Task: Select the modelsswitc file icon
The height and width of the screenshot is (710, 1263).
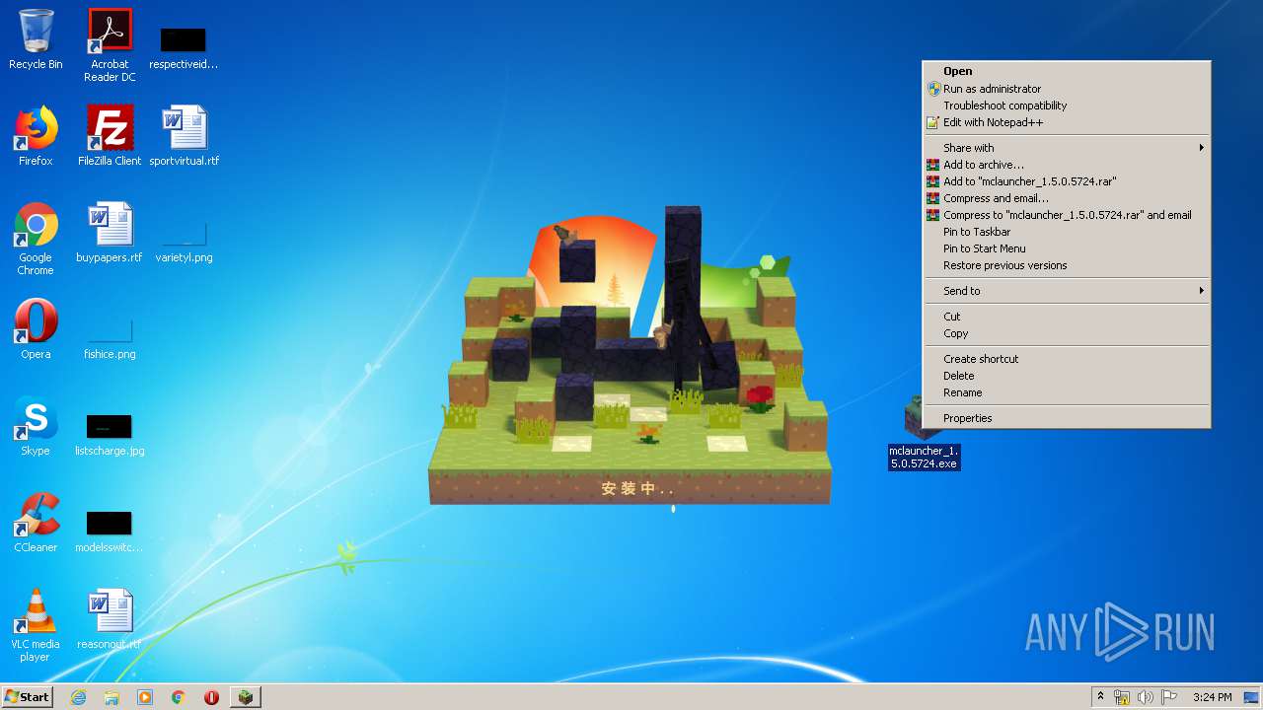Action: pyautogui.click(x=110, y=531)
